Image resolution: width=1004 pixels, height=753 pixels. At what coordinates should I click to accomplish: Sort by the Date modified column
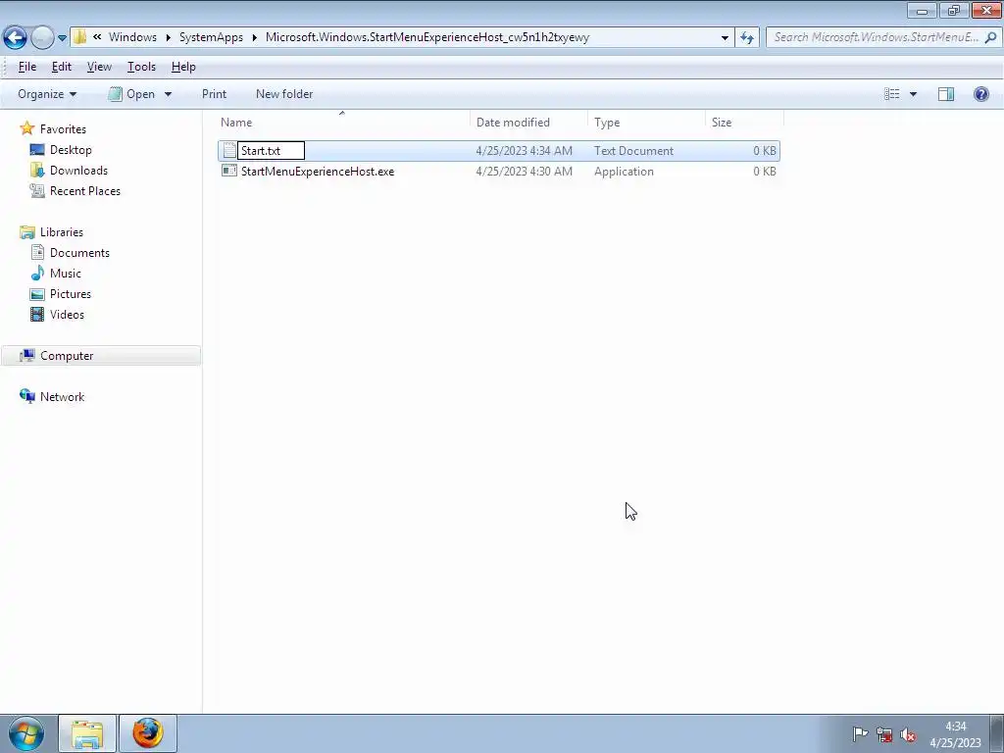point(528,123)
